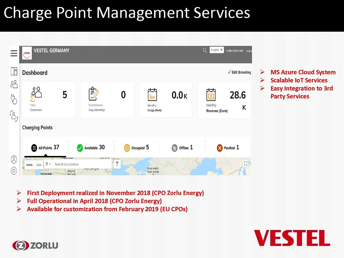Select the Offline tab
Screen dimensions: 344x258
182,148
